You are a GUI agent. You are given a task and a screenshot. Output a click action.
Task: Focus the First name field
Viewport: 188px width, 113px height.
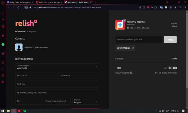[x=36, y=75]
